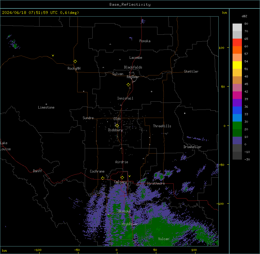Click the -50 horizontal axis tick label
The image size is (260, 254).
tap(77, 250)
